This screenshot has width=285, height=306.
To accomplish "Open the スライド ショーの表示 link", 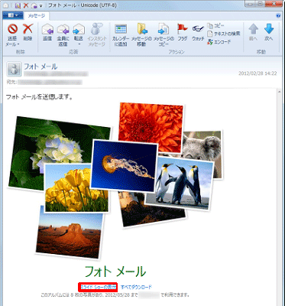I will (x=98, y=287).
